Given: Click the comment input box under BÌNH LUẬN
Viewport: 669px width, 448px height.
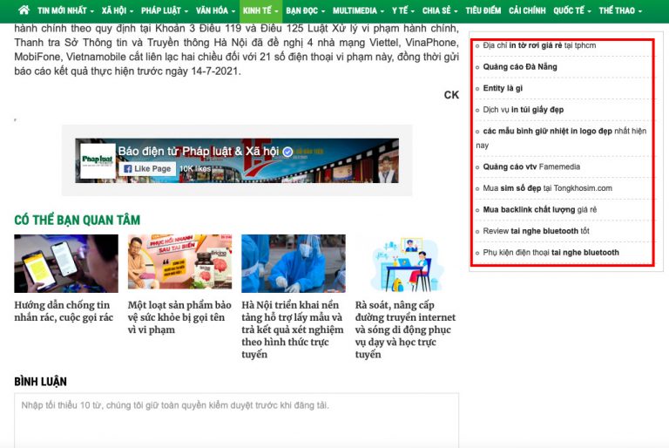Looking at the screenshot, I should pyautogui.click(x=236, y=421).
